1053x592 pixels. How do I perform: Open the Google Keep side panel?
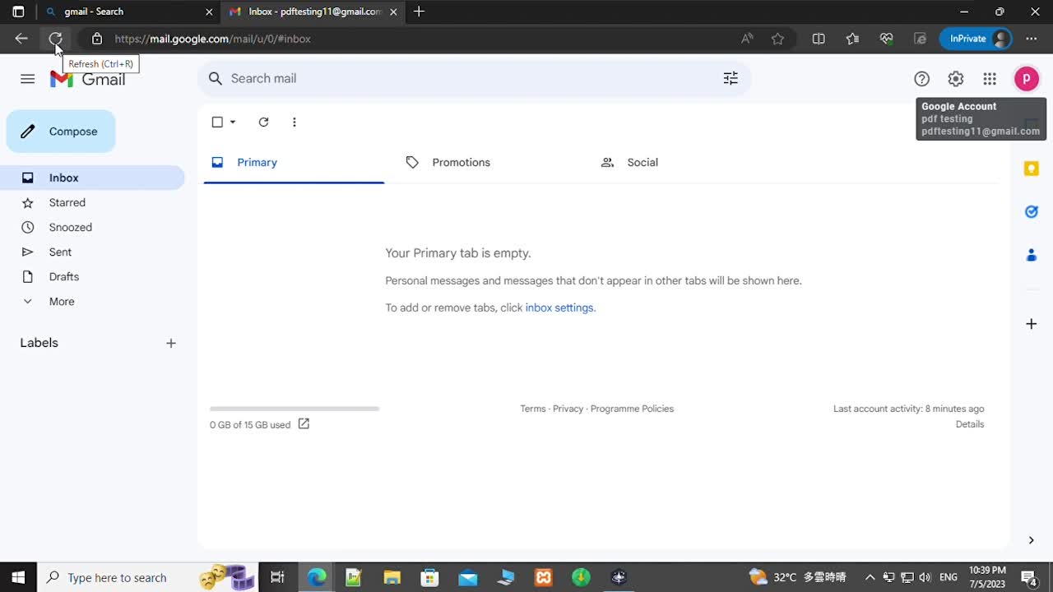(1032, 169)
